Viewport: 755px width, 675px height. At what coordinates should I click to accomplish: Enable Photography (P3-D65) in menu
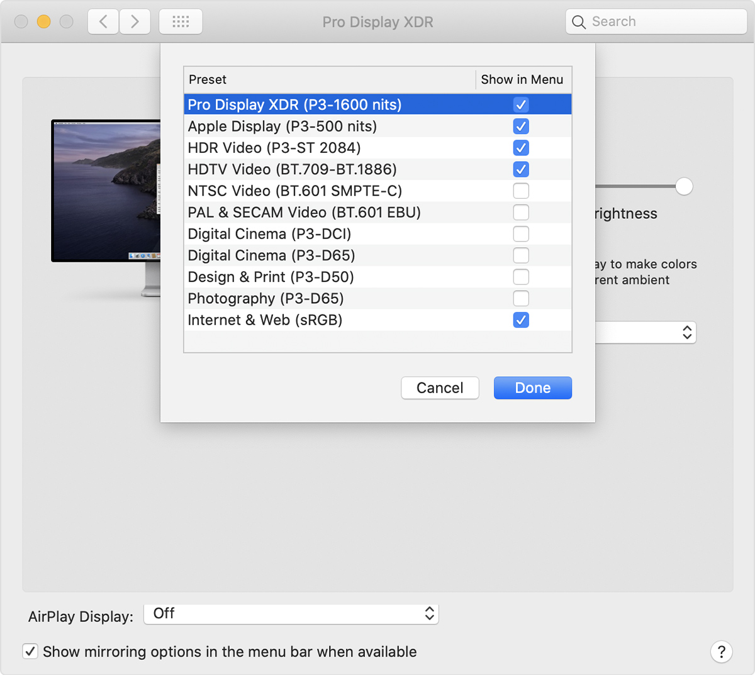pyautogui.click(x=520, y=298)
